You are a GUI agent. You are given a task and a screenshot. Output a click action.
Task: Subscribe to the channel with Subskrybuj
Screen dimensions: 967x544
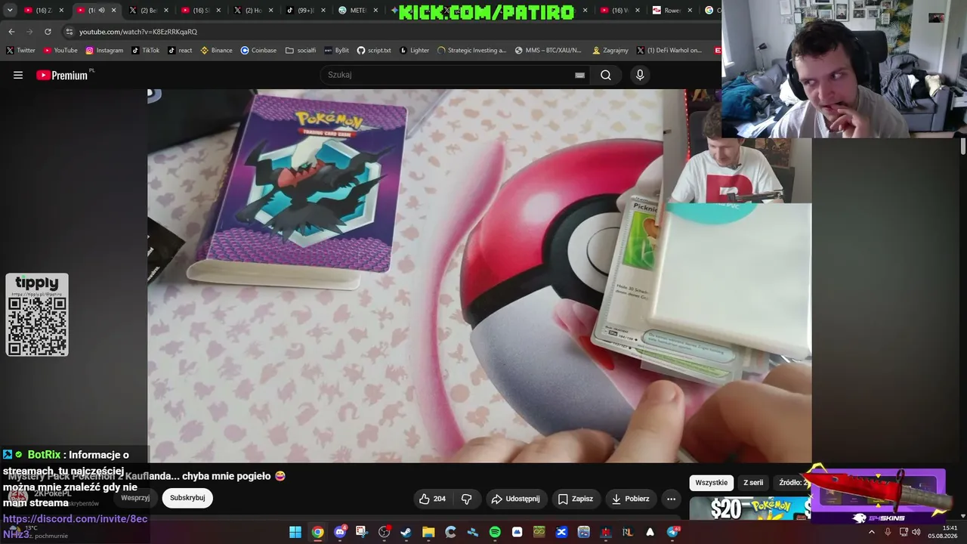point(187,498)
